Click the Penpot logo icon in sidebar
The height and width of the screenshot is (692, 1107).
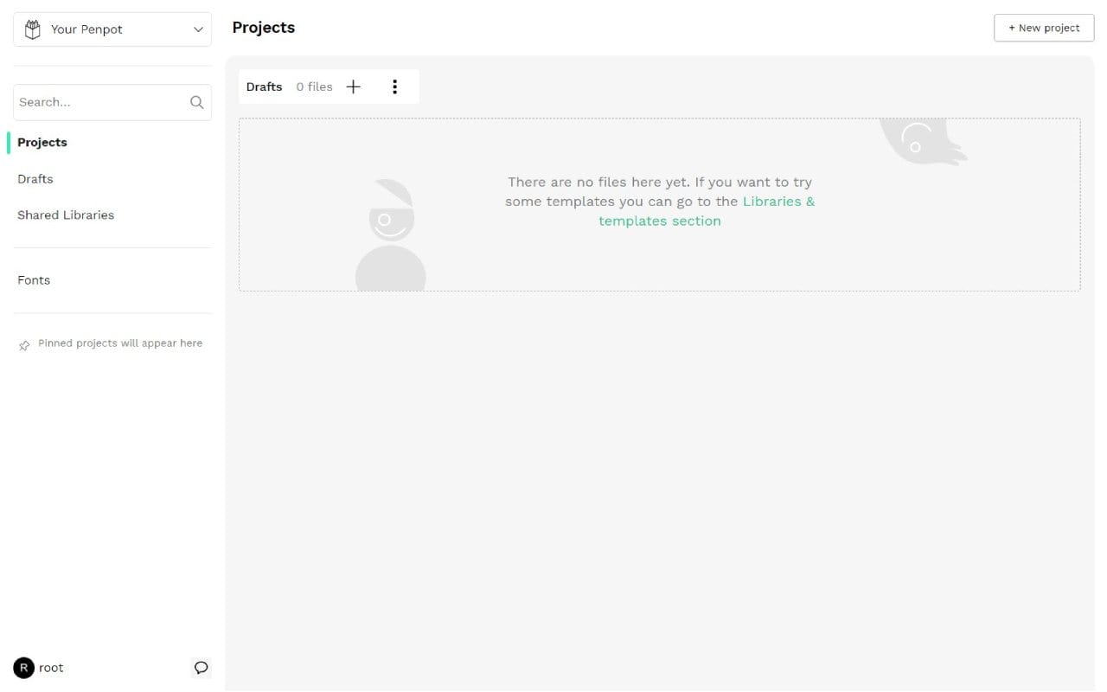click(33, 29)
